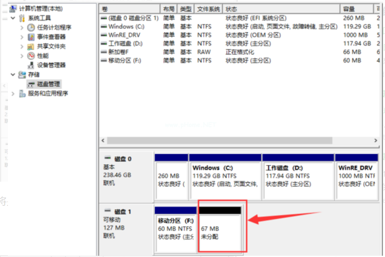Click the Disk Management icon
385x257 pixels.
pos(31,84)
